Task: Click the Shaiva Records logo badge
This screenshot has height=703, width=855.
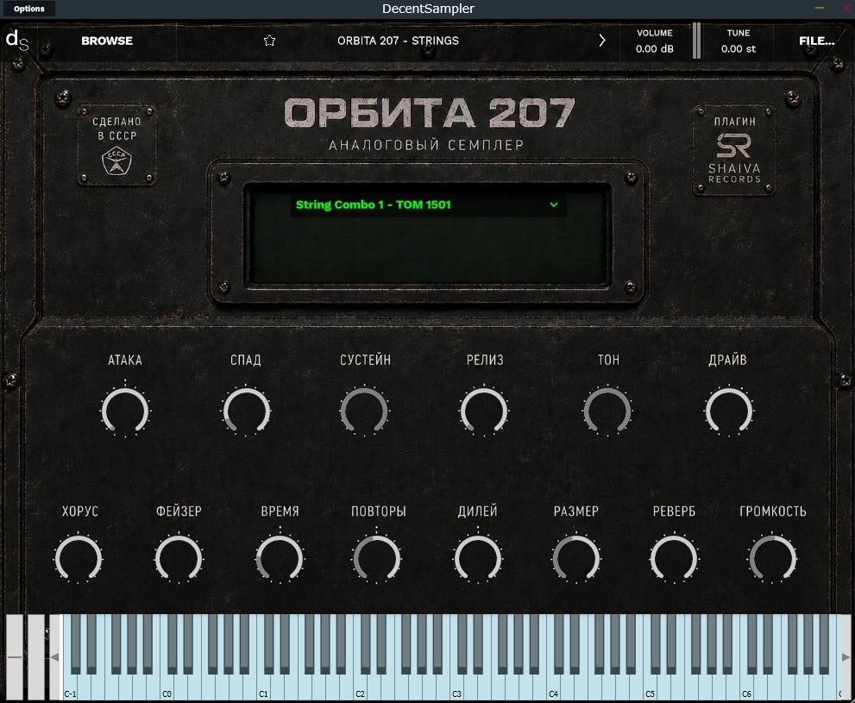Action: coord(734,150)
